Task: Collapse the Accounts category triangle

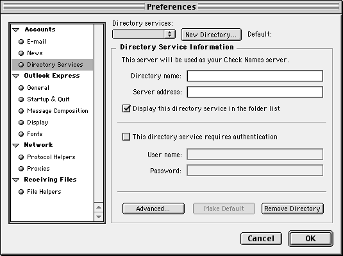Action: [x=16, y=30]
